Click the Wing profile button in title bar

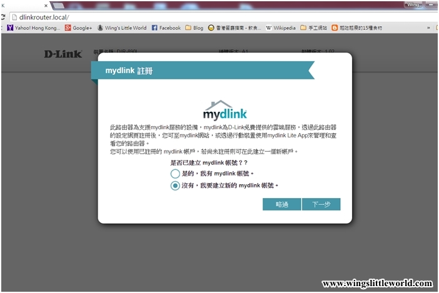413,4
